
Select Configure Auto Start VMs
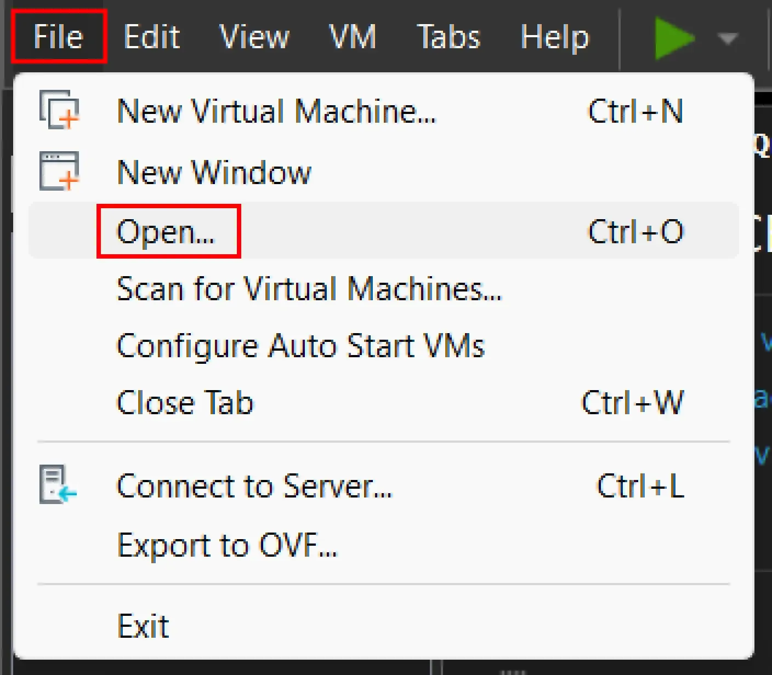coord(300,345)
